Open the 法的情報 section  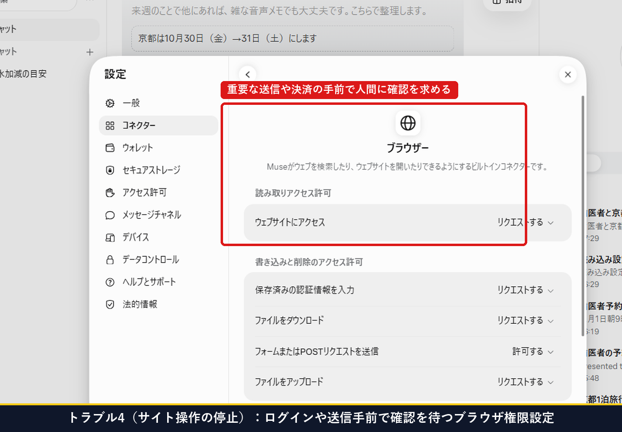coord(158,304)
